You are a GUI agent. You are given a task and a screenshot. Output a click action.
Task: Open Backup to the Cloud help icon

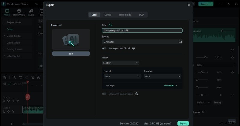133,48
